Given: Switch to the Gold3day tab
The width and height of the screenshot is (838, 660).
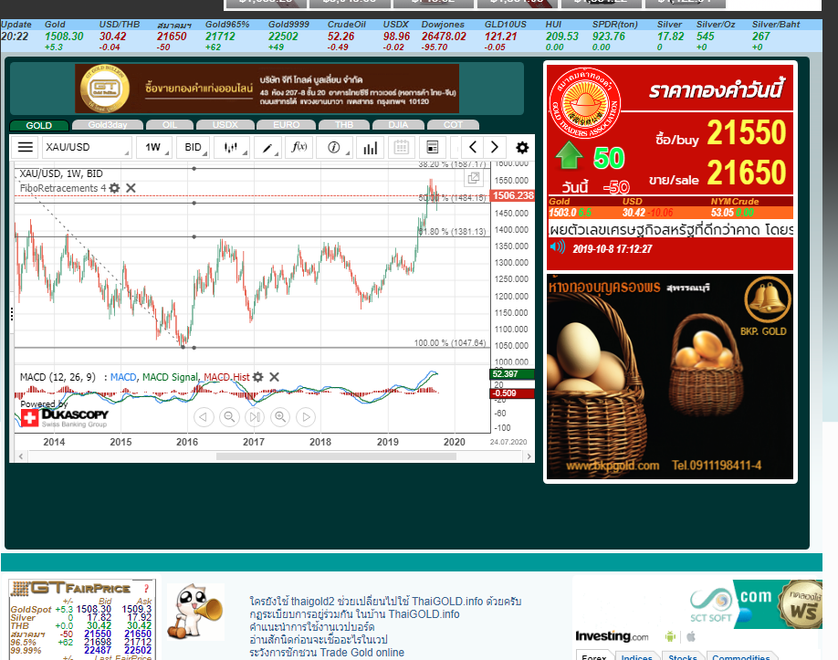Looking at the screenshot, I should tap(108, 125).
